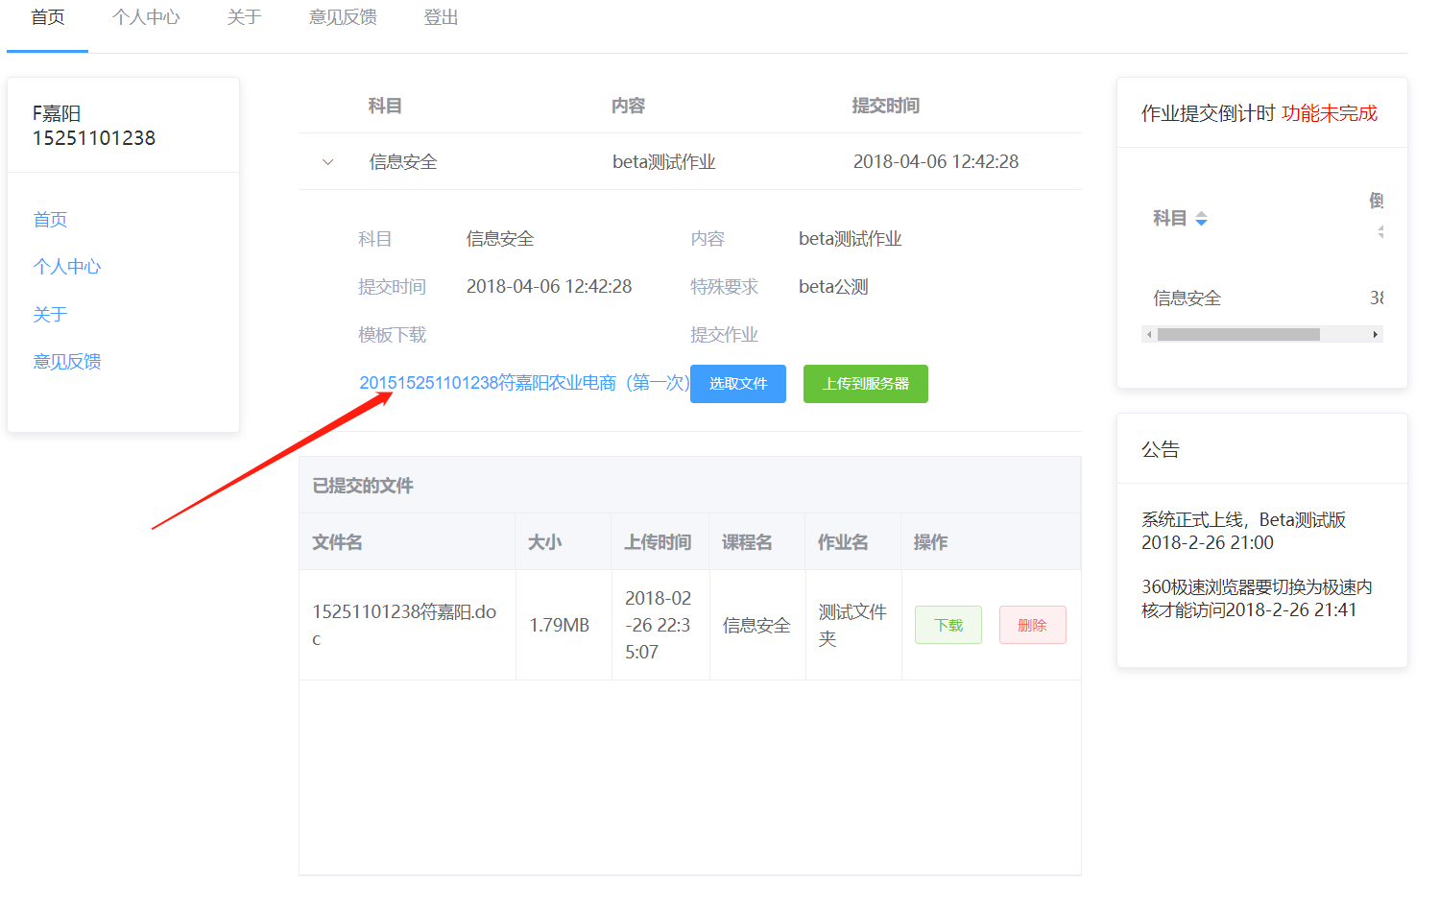Sort countdown table by 科目 caret icon
This screenshot has height=907, width=1439.
(1201, 219)
